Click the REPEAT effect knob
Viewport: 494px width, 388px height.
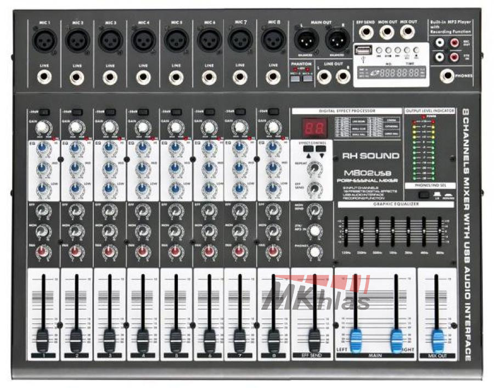[315, 169]
